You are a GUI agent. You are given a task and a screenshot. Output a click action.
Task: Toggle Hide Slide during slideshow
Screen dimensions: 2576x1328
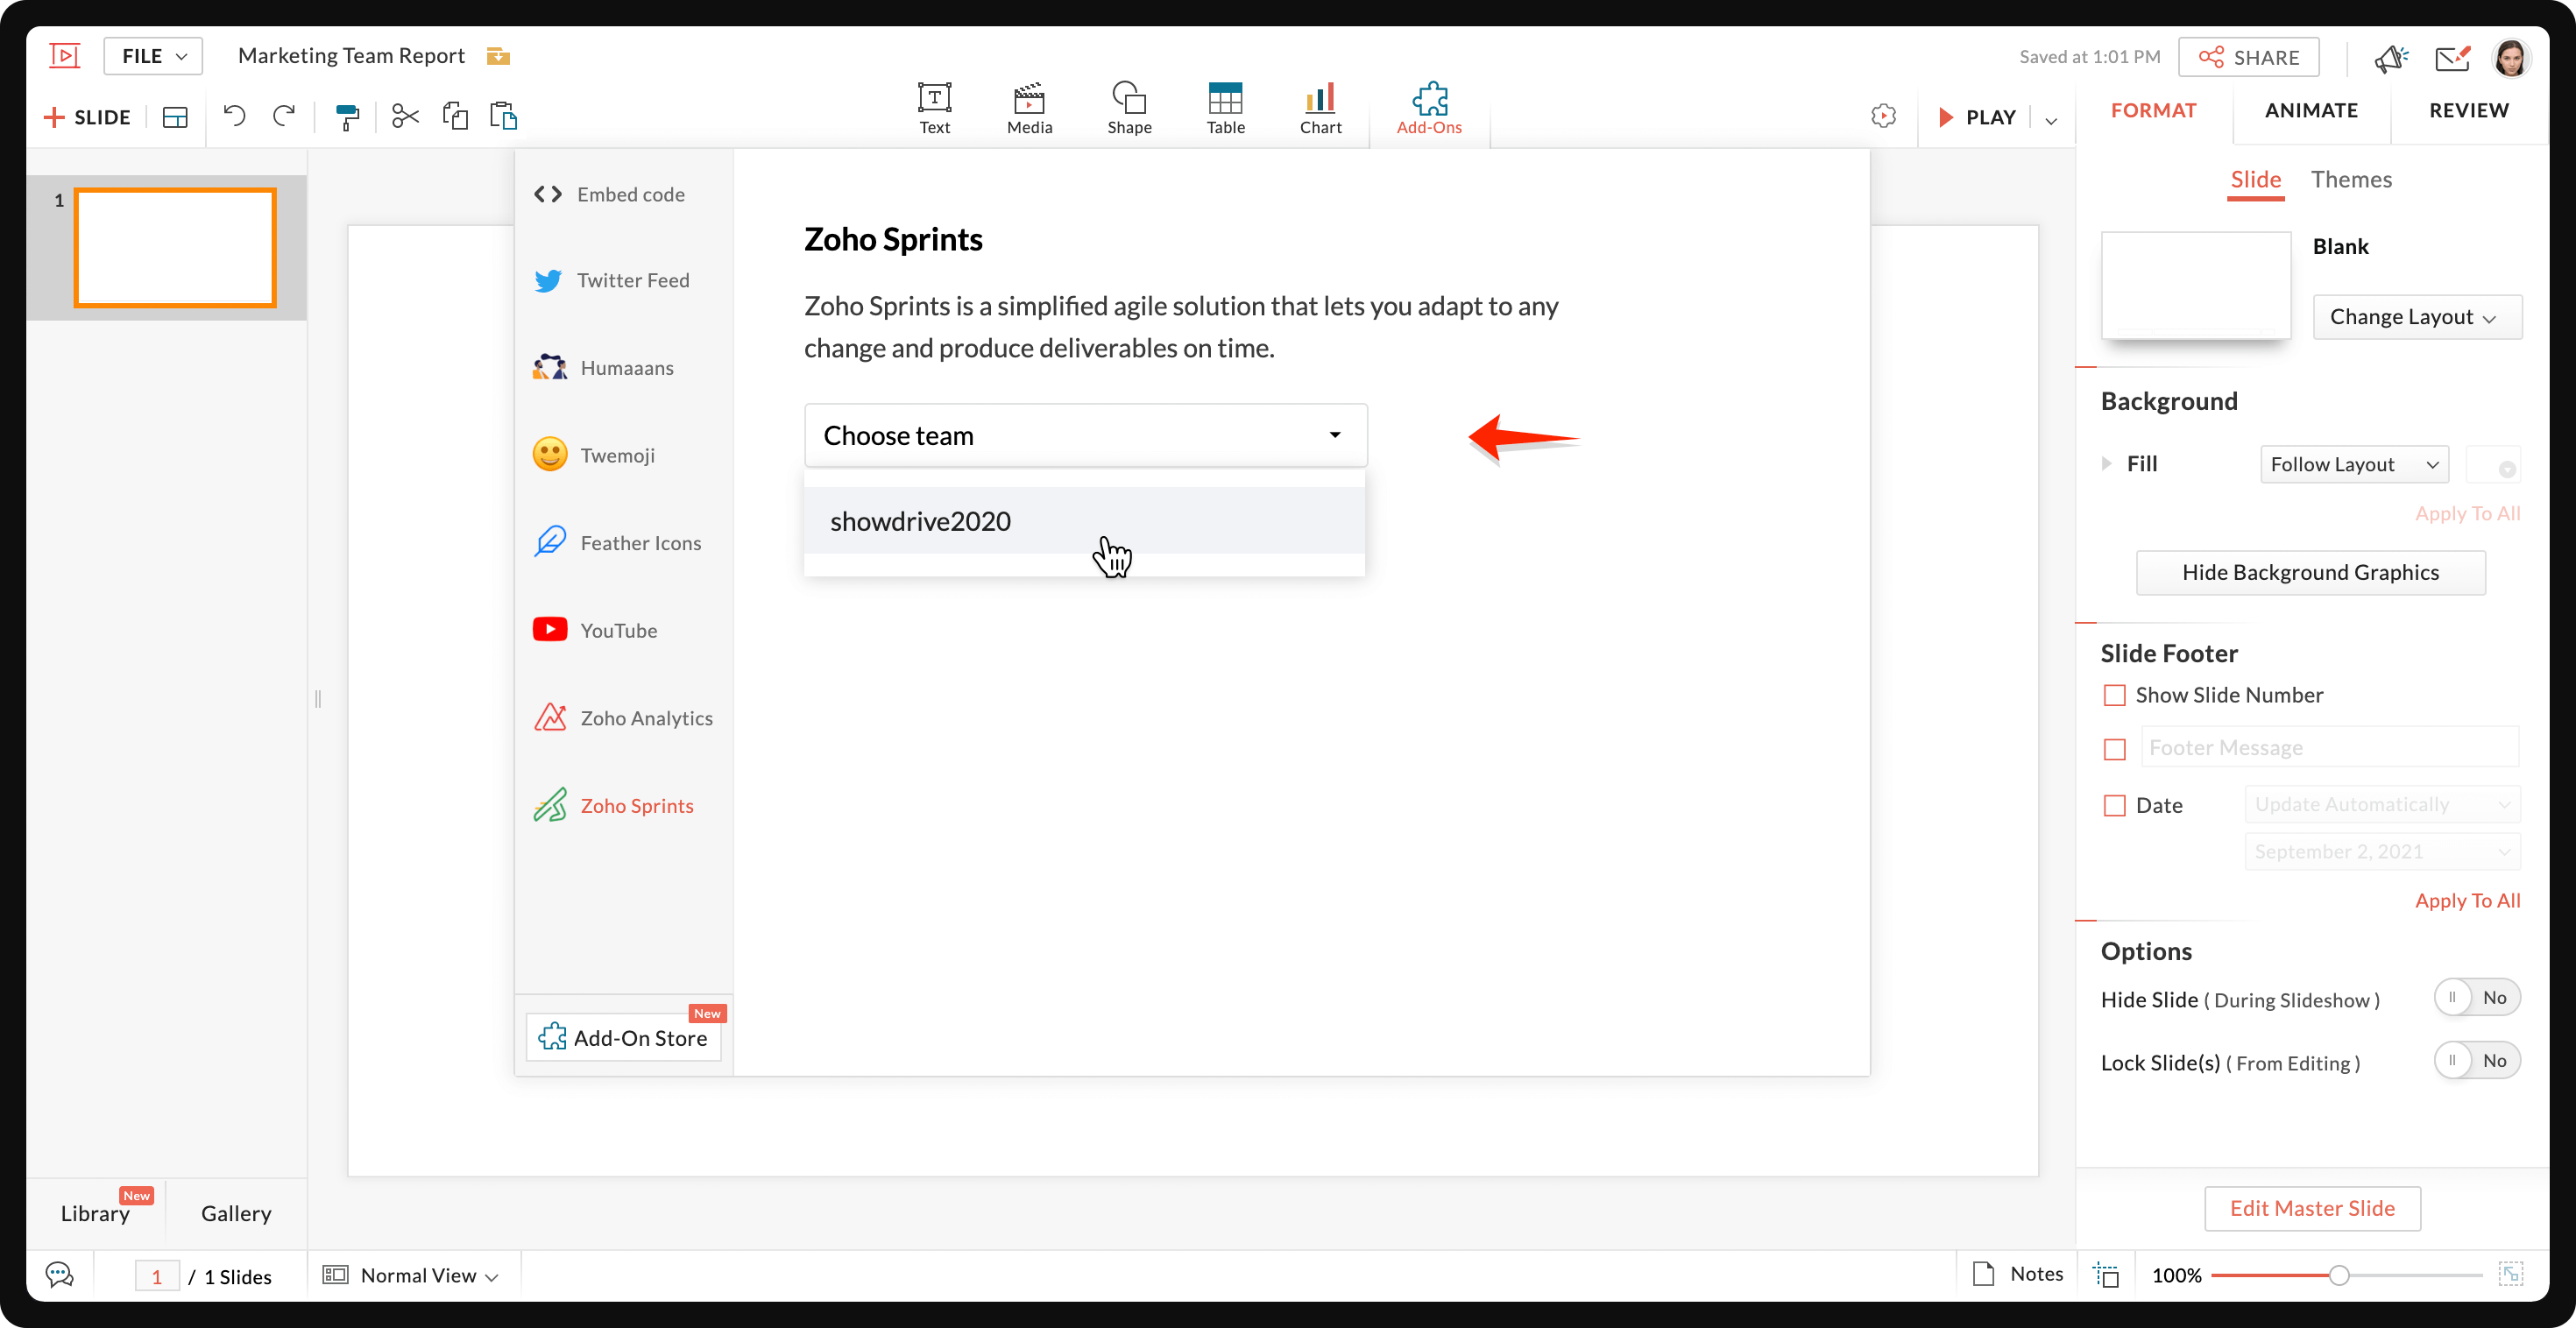[2476, 998]
